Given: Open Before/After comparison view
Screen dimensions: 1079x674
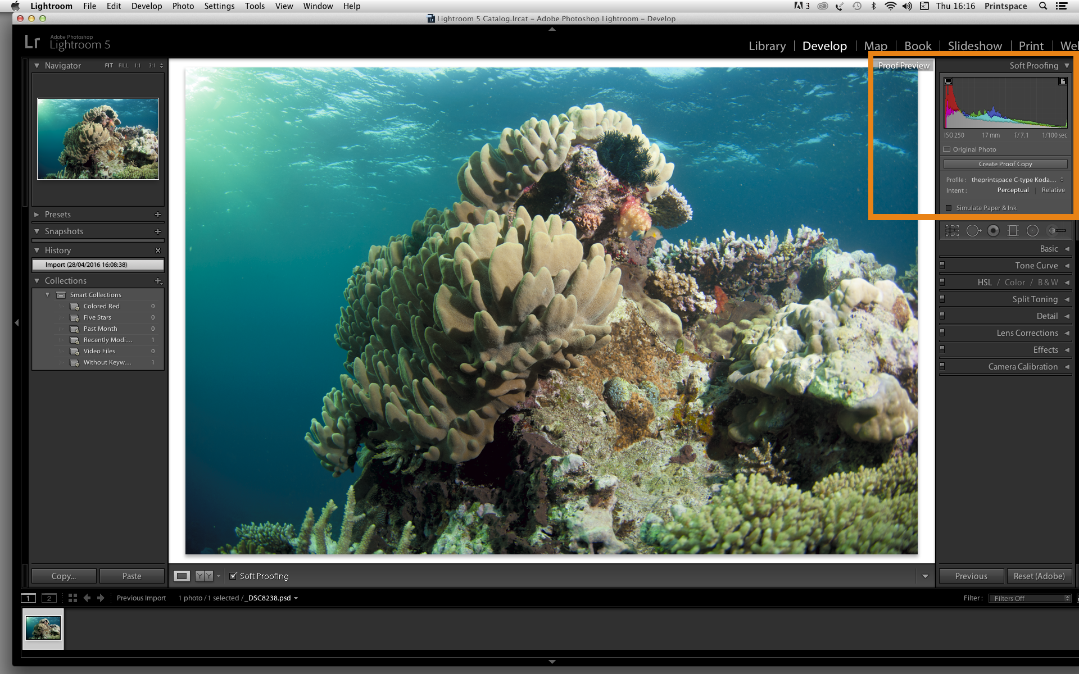Looking at the screenshot, I should point(204,576).
